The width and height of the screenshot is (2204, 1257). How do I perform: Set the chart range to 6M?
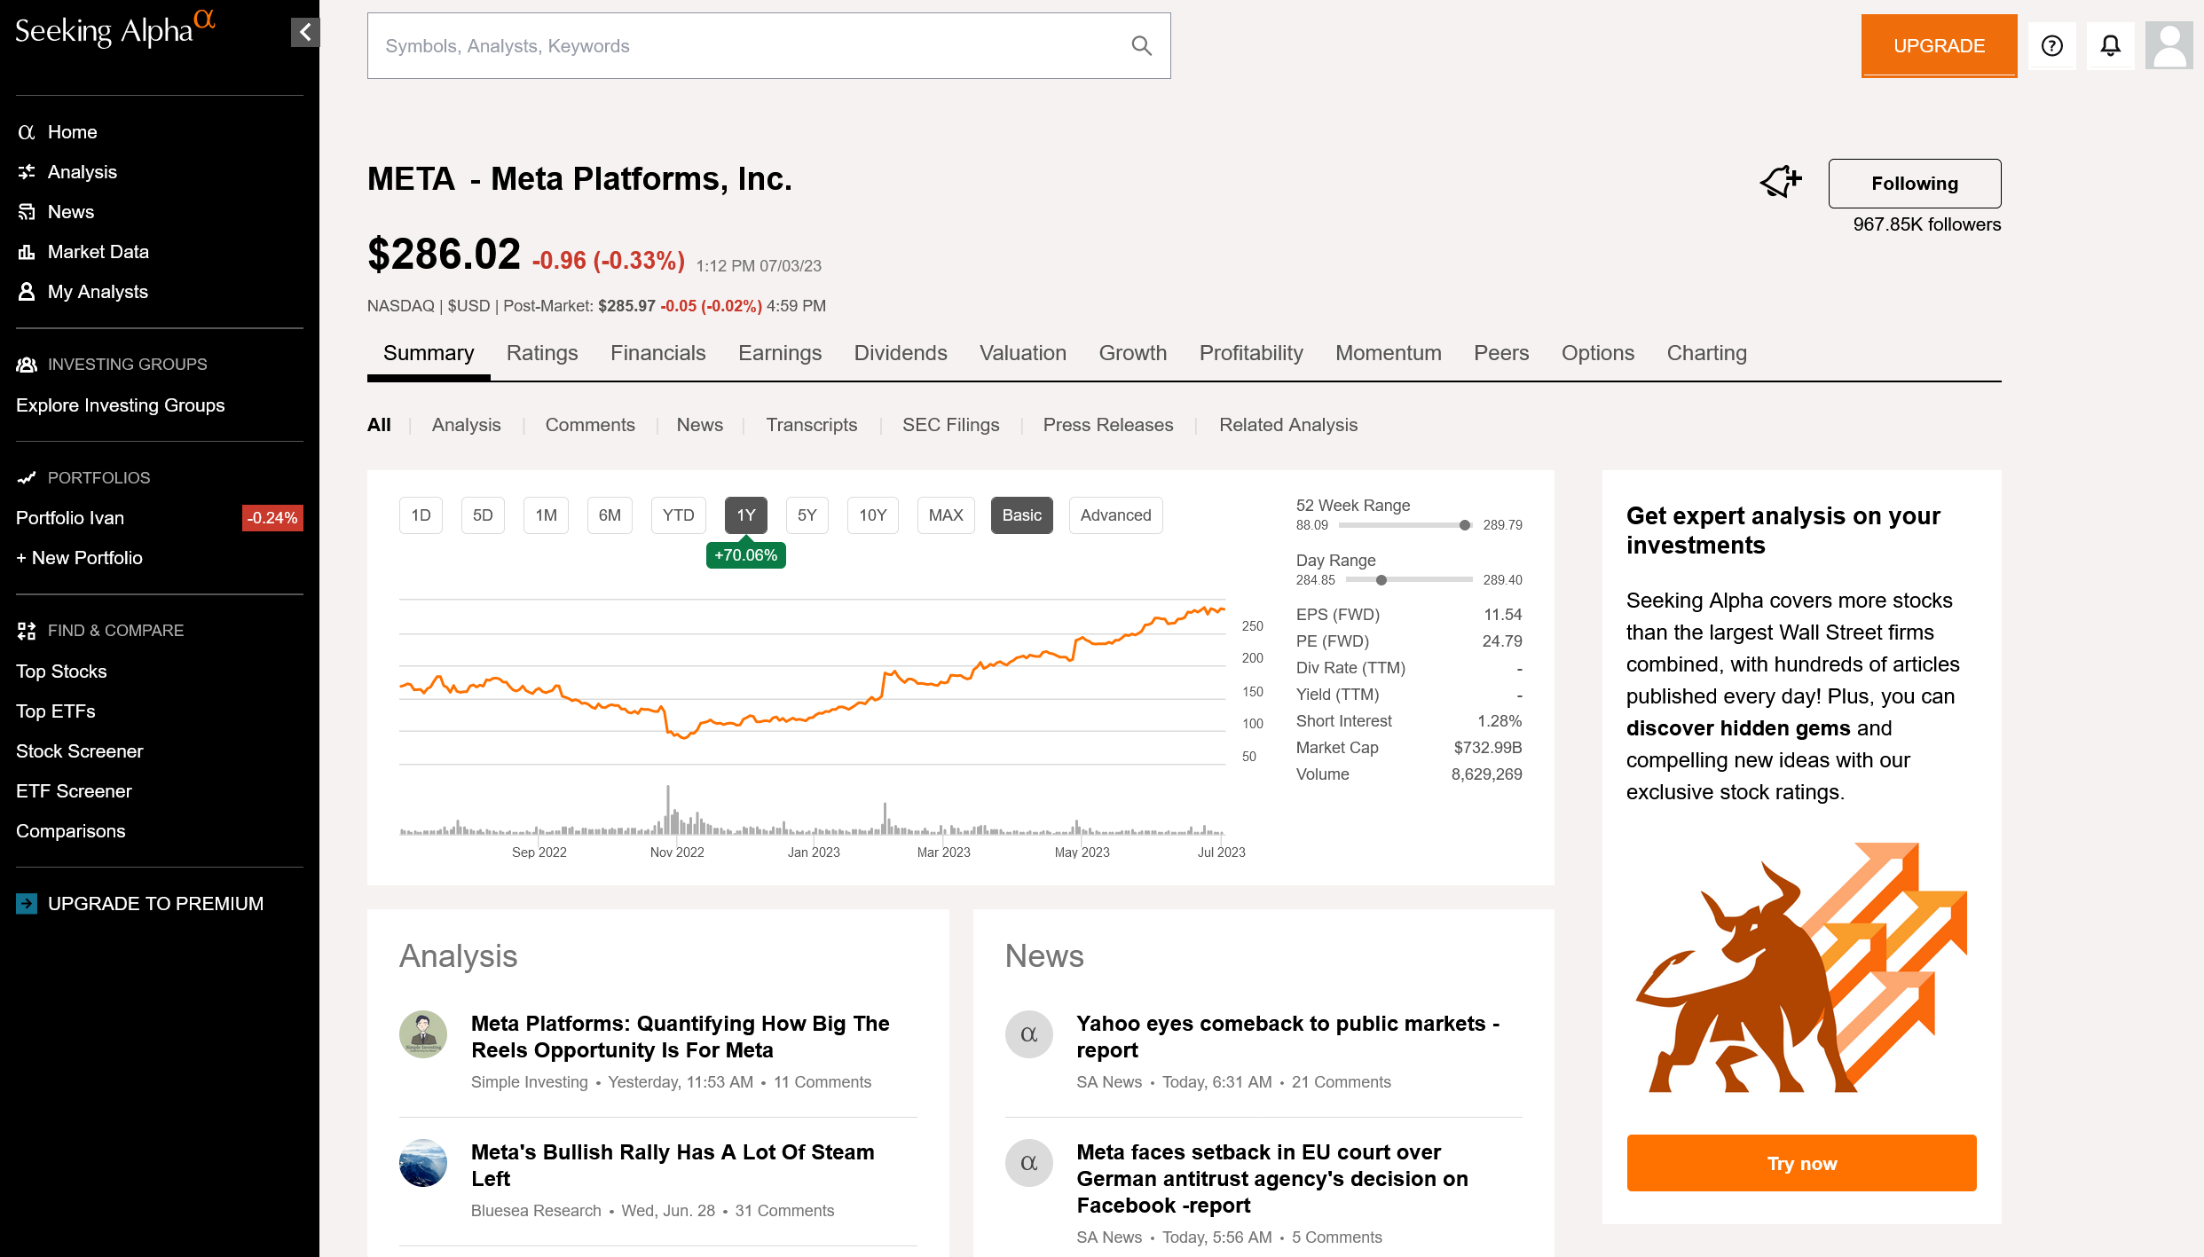610,515
